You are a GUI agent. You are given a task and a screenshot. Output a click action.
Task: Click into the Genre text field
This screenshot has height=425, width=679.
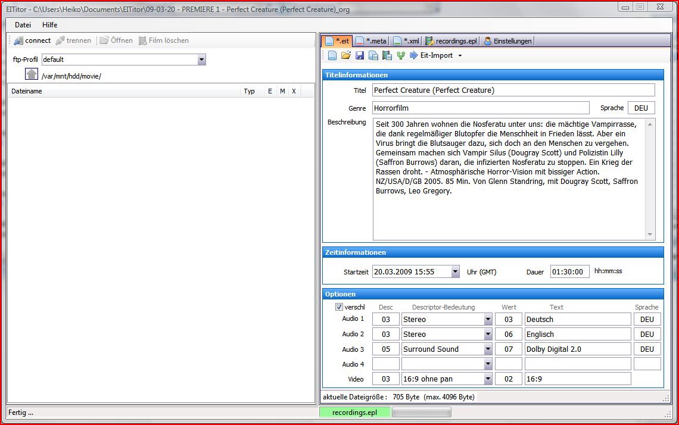(480, 108)
